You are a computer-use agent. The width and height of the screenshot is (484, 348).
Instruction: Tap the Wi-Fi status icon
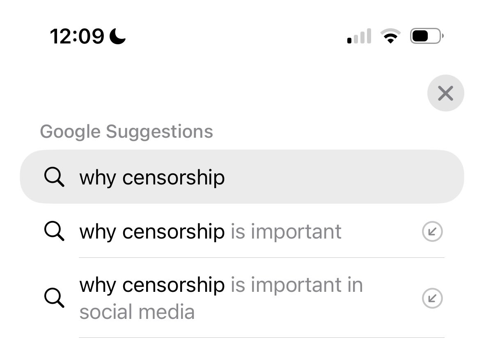point(391,36)
